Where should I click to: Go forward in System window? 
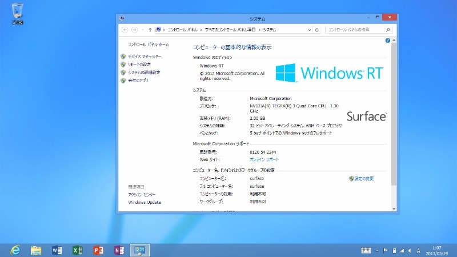[x=134, y=30]
